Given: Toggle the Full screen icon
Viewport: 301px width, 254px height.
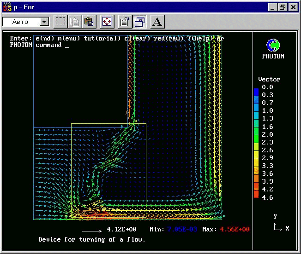Looking at the screenshot, I should (107, 22).
